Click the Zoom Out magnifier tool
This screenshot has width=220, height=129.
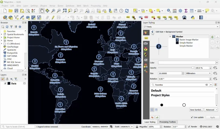click(x=59, y=11)
